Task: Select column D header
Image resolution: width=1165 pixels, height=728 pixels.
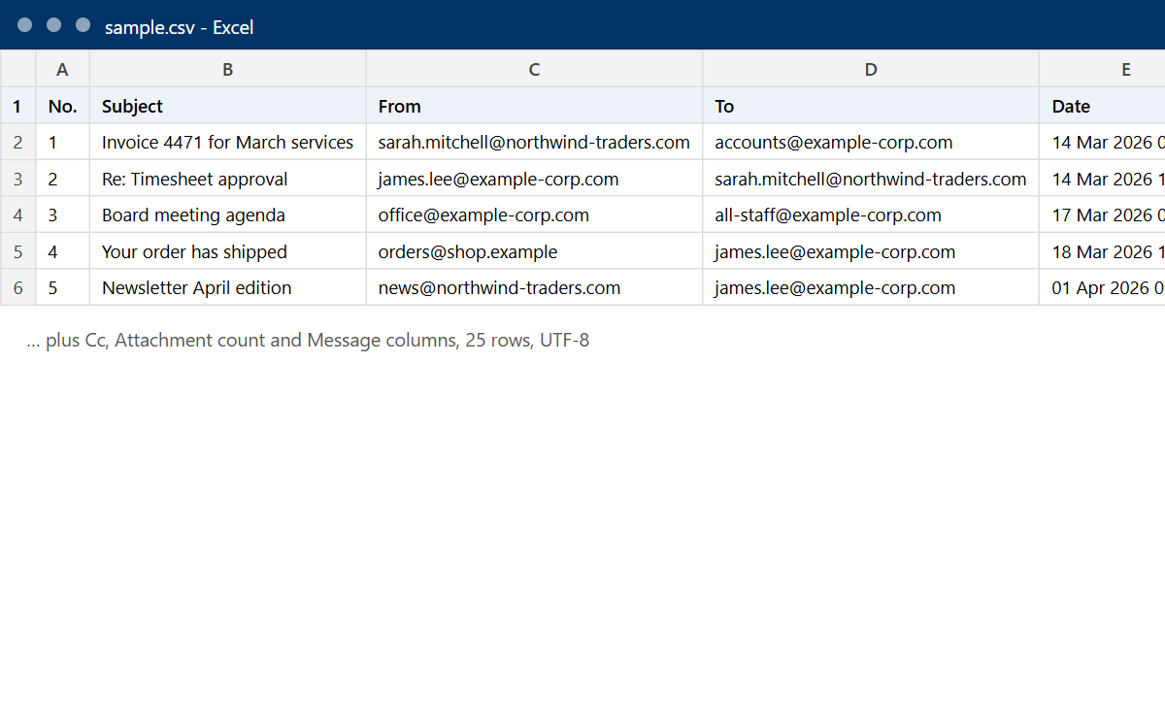Action: 871,69
